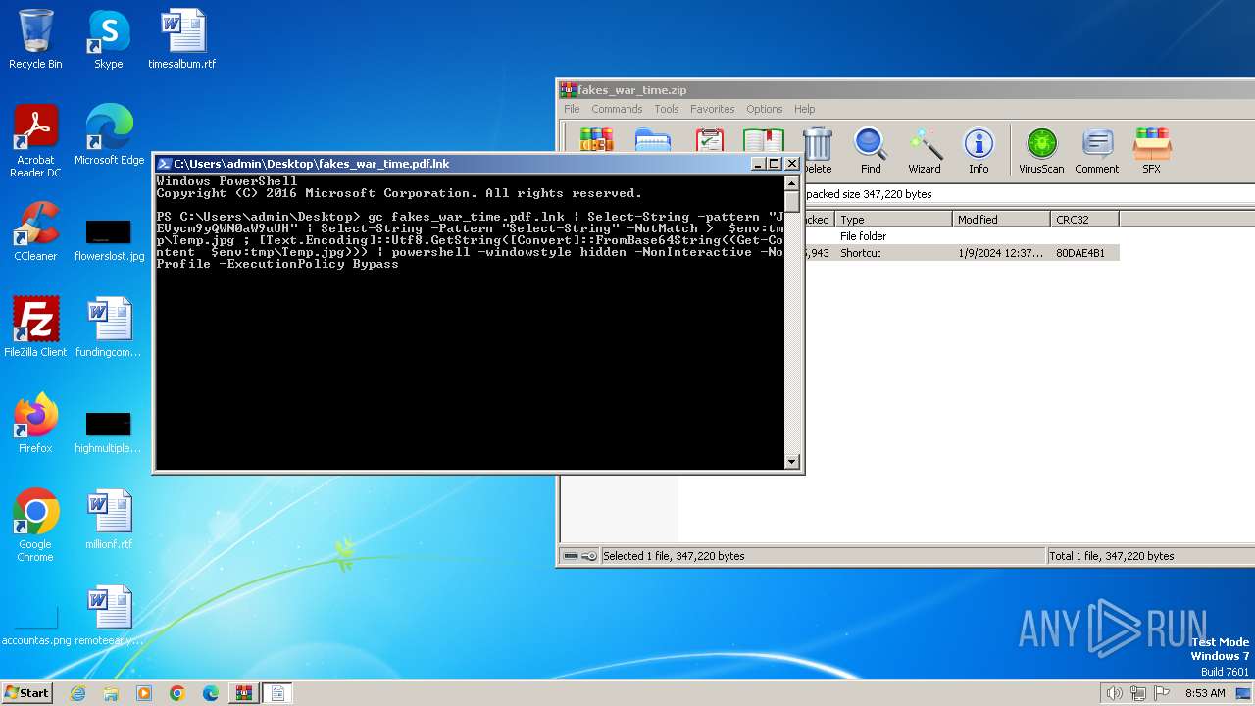
Task: Click PowerShell scrollbar down arrow
Action: 792,462
